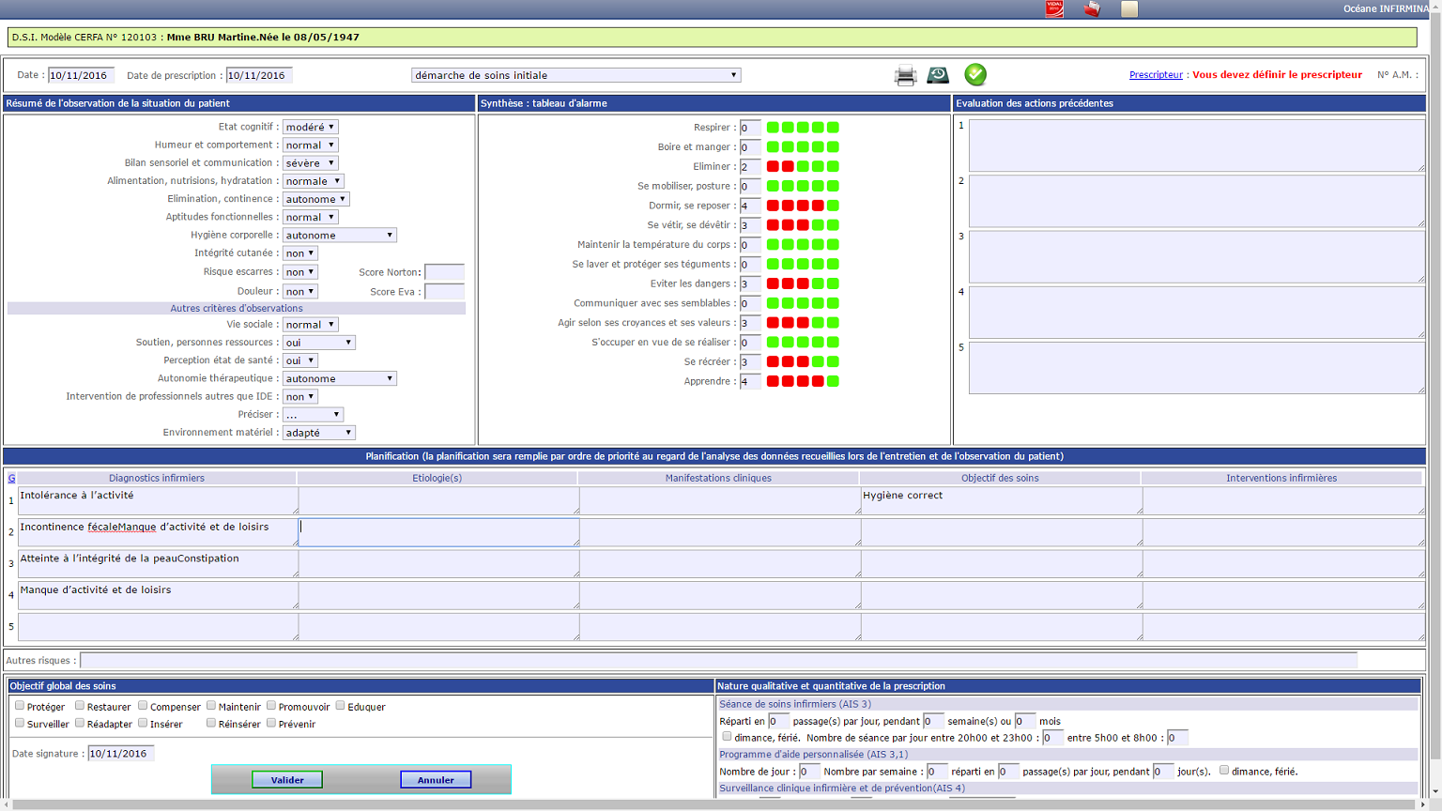This screenshot has height=811, width=1442.
Task: Print the care plan with printer icon
Action: point(905,75)
